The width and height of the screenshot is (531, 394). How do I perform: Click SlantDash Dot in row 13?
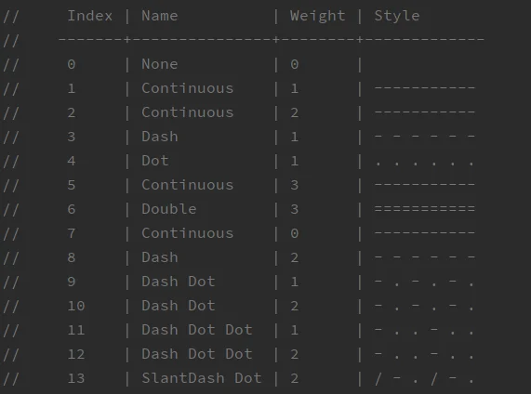[x=202, y=378]
